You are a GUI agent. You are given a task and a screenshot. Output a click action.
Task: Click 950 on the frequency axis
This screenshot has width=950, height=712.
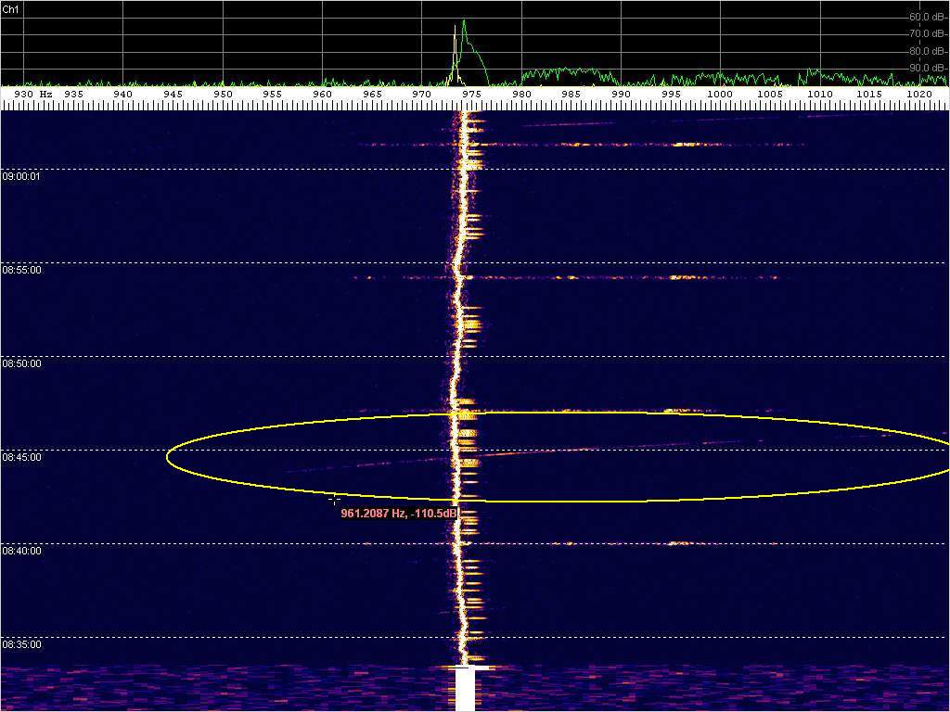point(223,95)
